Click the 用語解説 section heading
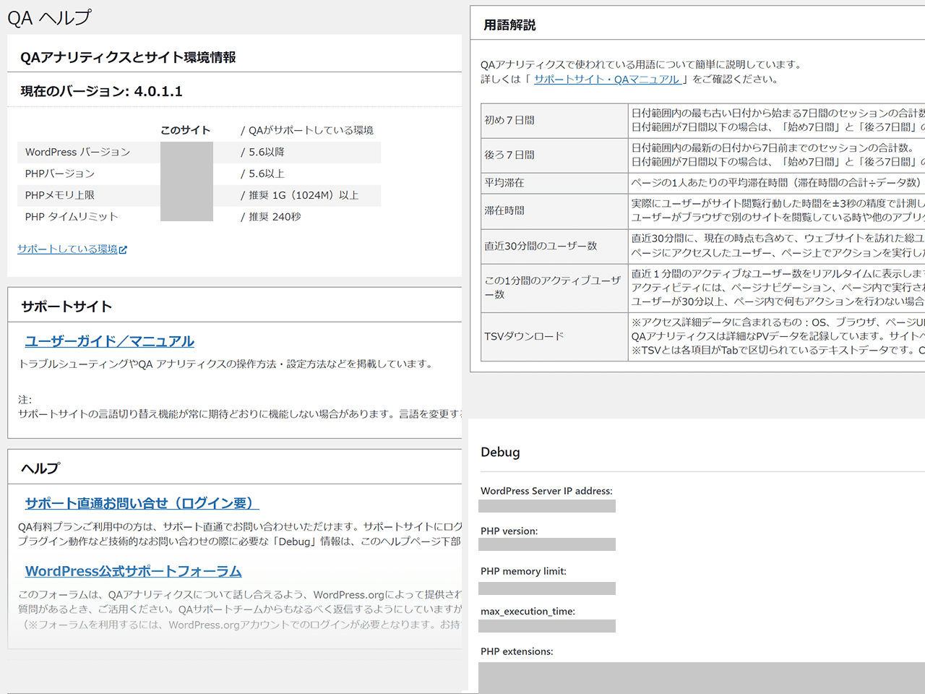Screen dimensions: 925x694 tap(509, 25)
